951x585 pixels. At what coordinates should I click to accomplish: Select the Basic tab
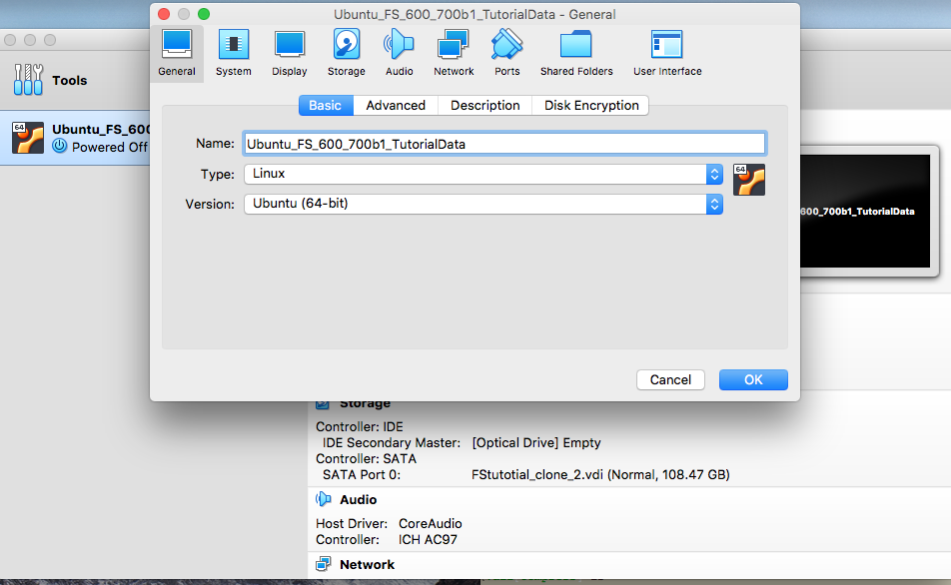pos(325,106)
